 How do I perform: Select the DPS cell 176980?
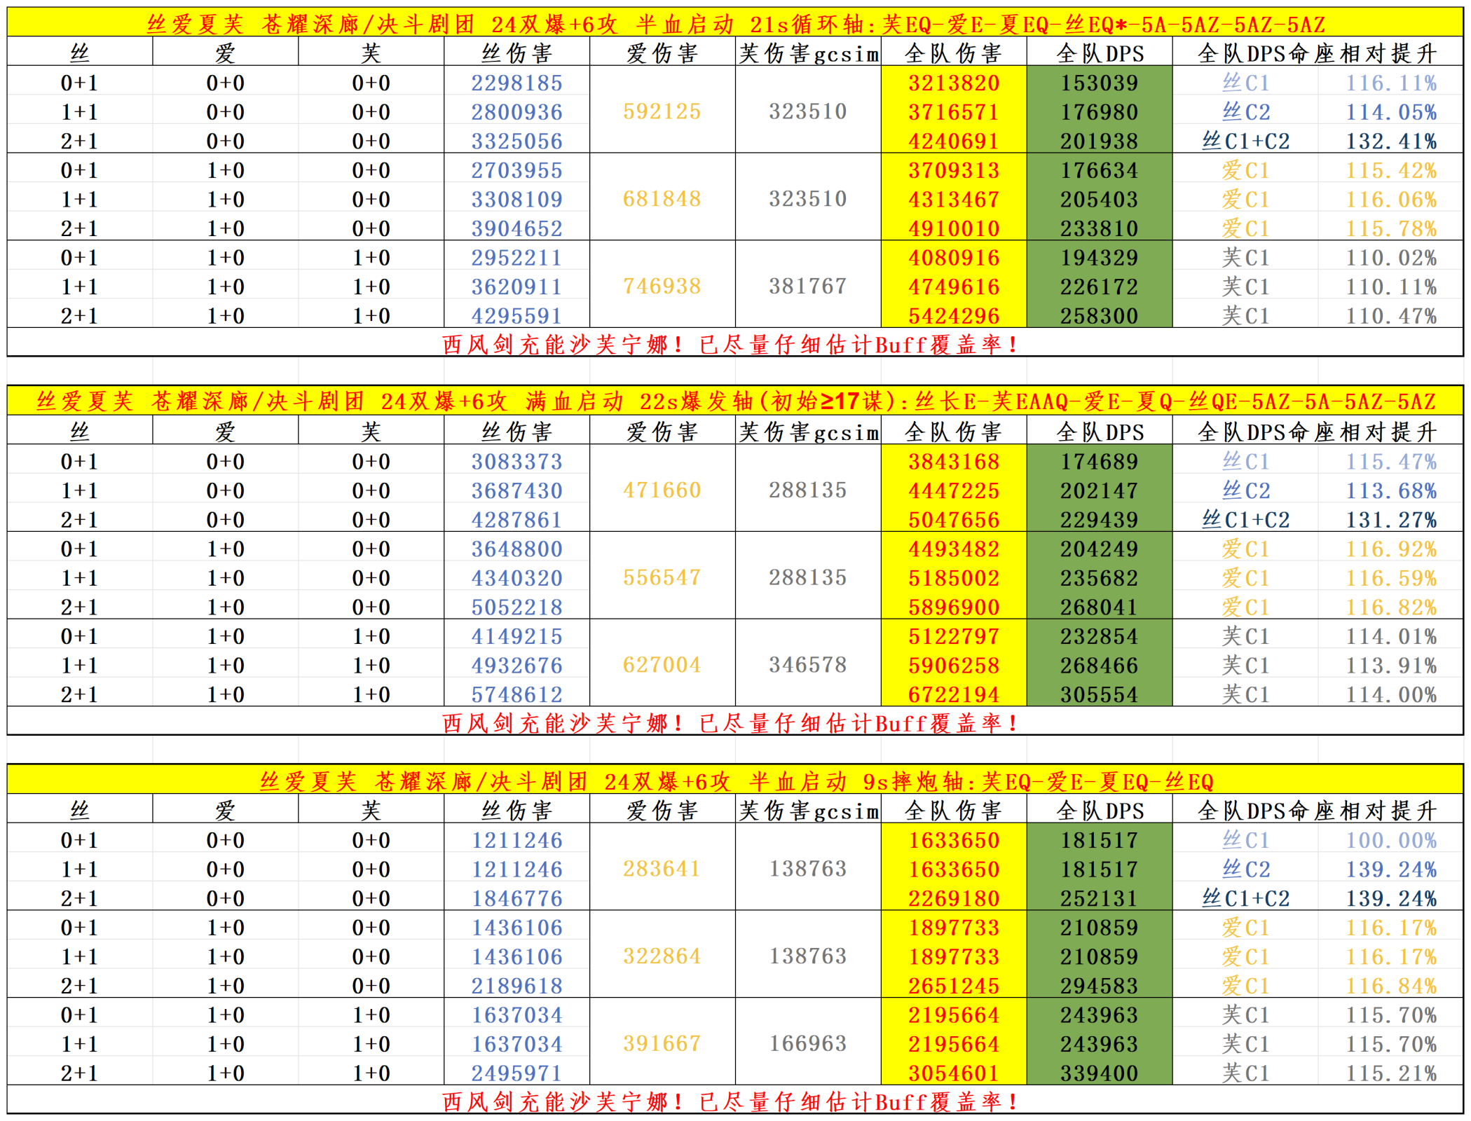(x=1099, y=112)
